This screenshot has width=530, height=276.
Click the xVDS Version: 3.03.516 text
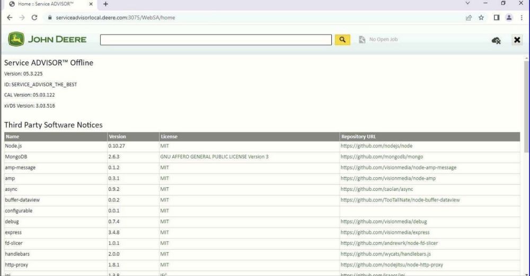pyautogui.click(x=29, y=106)
